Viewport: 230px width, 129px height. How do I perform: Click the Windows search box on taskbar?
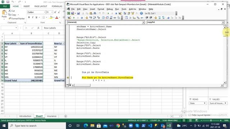tap(37, 126)
